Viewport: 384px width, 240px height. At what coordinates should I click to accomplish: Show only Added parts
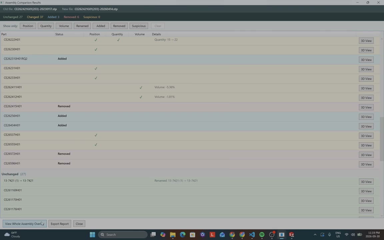101,26
